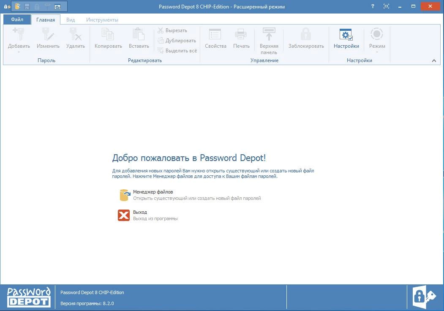The image size is (444, 311).
Task: Click the red X Выход icon
Action: (x=124, y=215)
